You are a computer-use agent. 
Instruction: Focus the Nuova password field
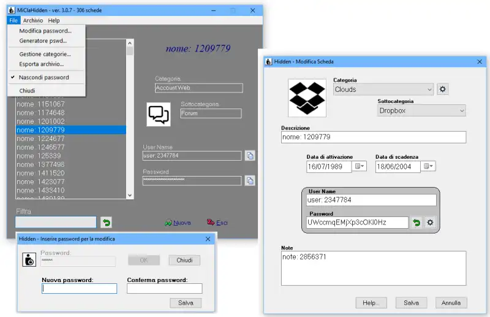click(x=80, y=289)
